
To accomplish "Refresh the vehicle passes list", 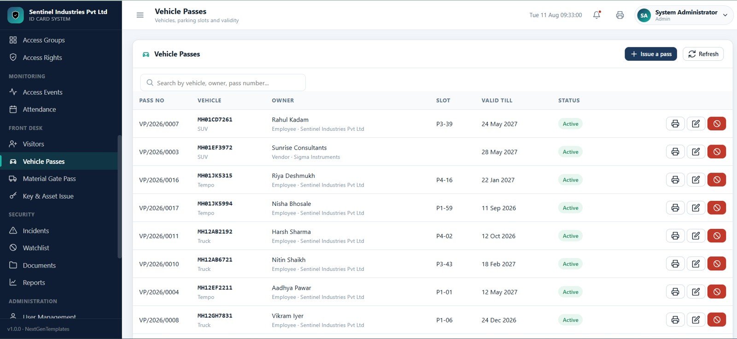I will [703, 54].
